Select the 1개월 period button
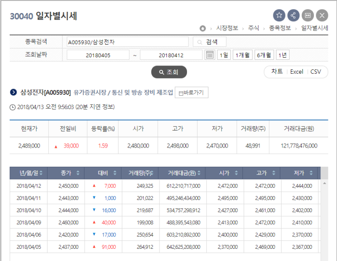 (242, 55)
